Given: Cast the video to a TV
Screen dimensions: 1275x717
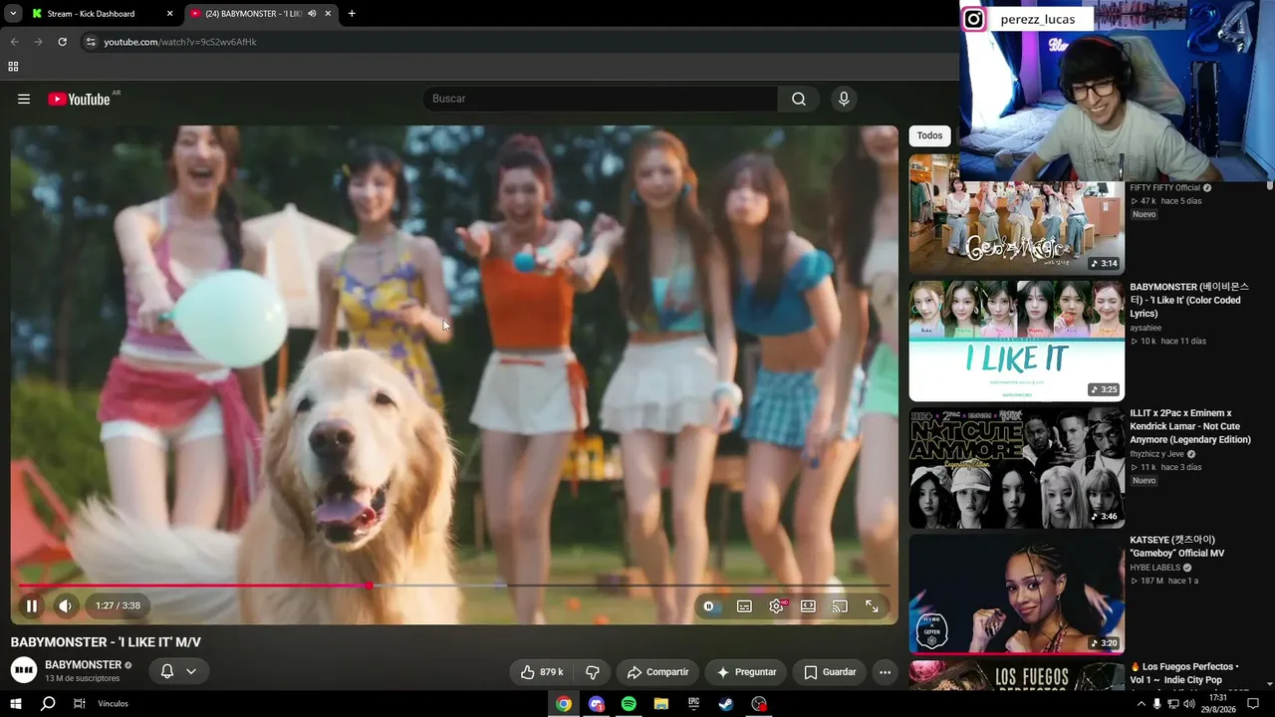Looking at the screenshot, I should (840, 605).
